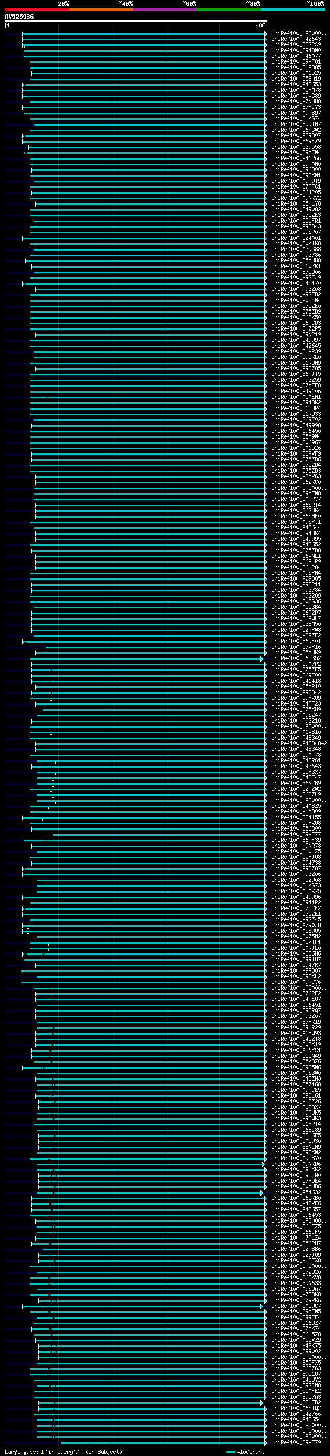The image size is (330, 1456).
Task: Open hit UniRef100_P46077
Action: click(x=296, y=56)
